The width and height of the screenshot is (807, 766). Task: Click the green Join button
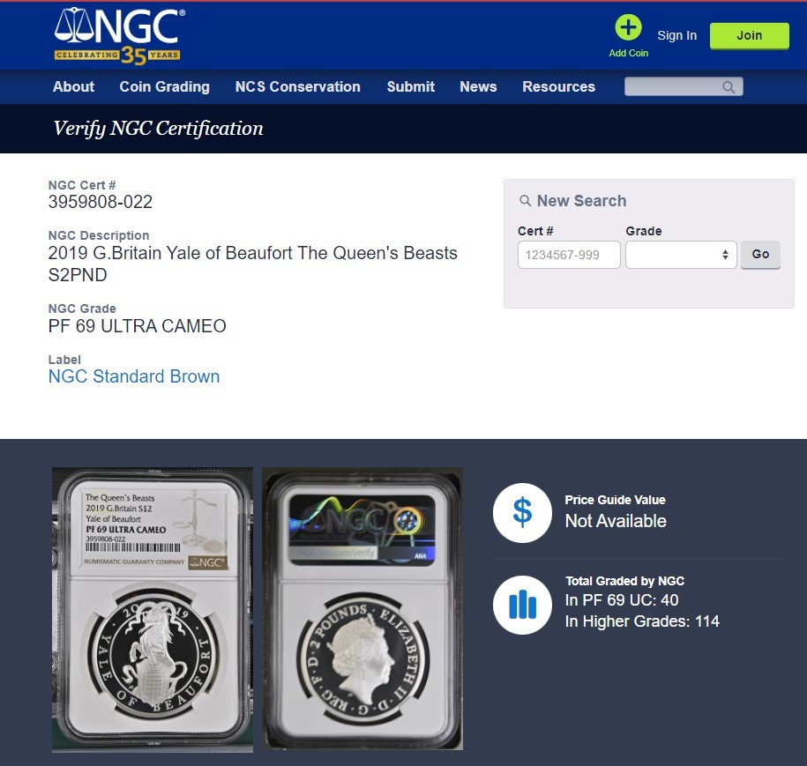click(749, 35)
